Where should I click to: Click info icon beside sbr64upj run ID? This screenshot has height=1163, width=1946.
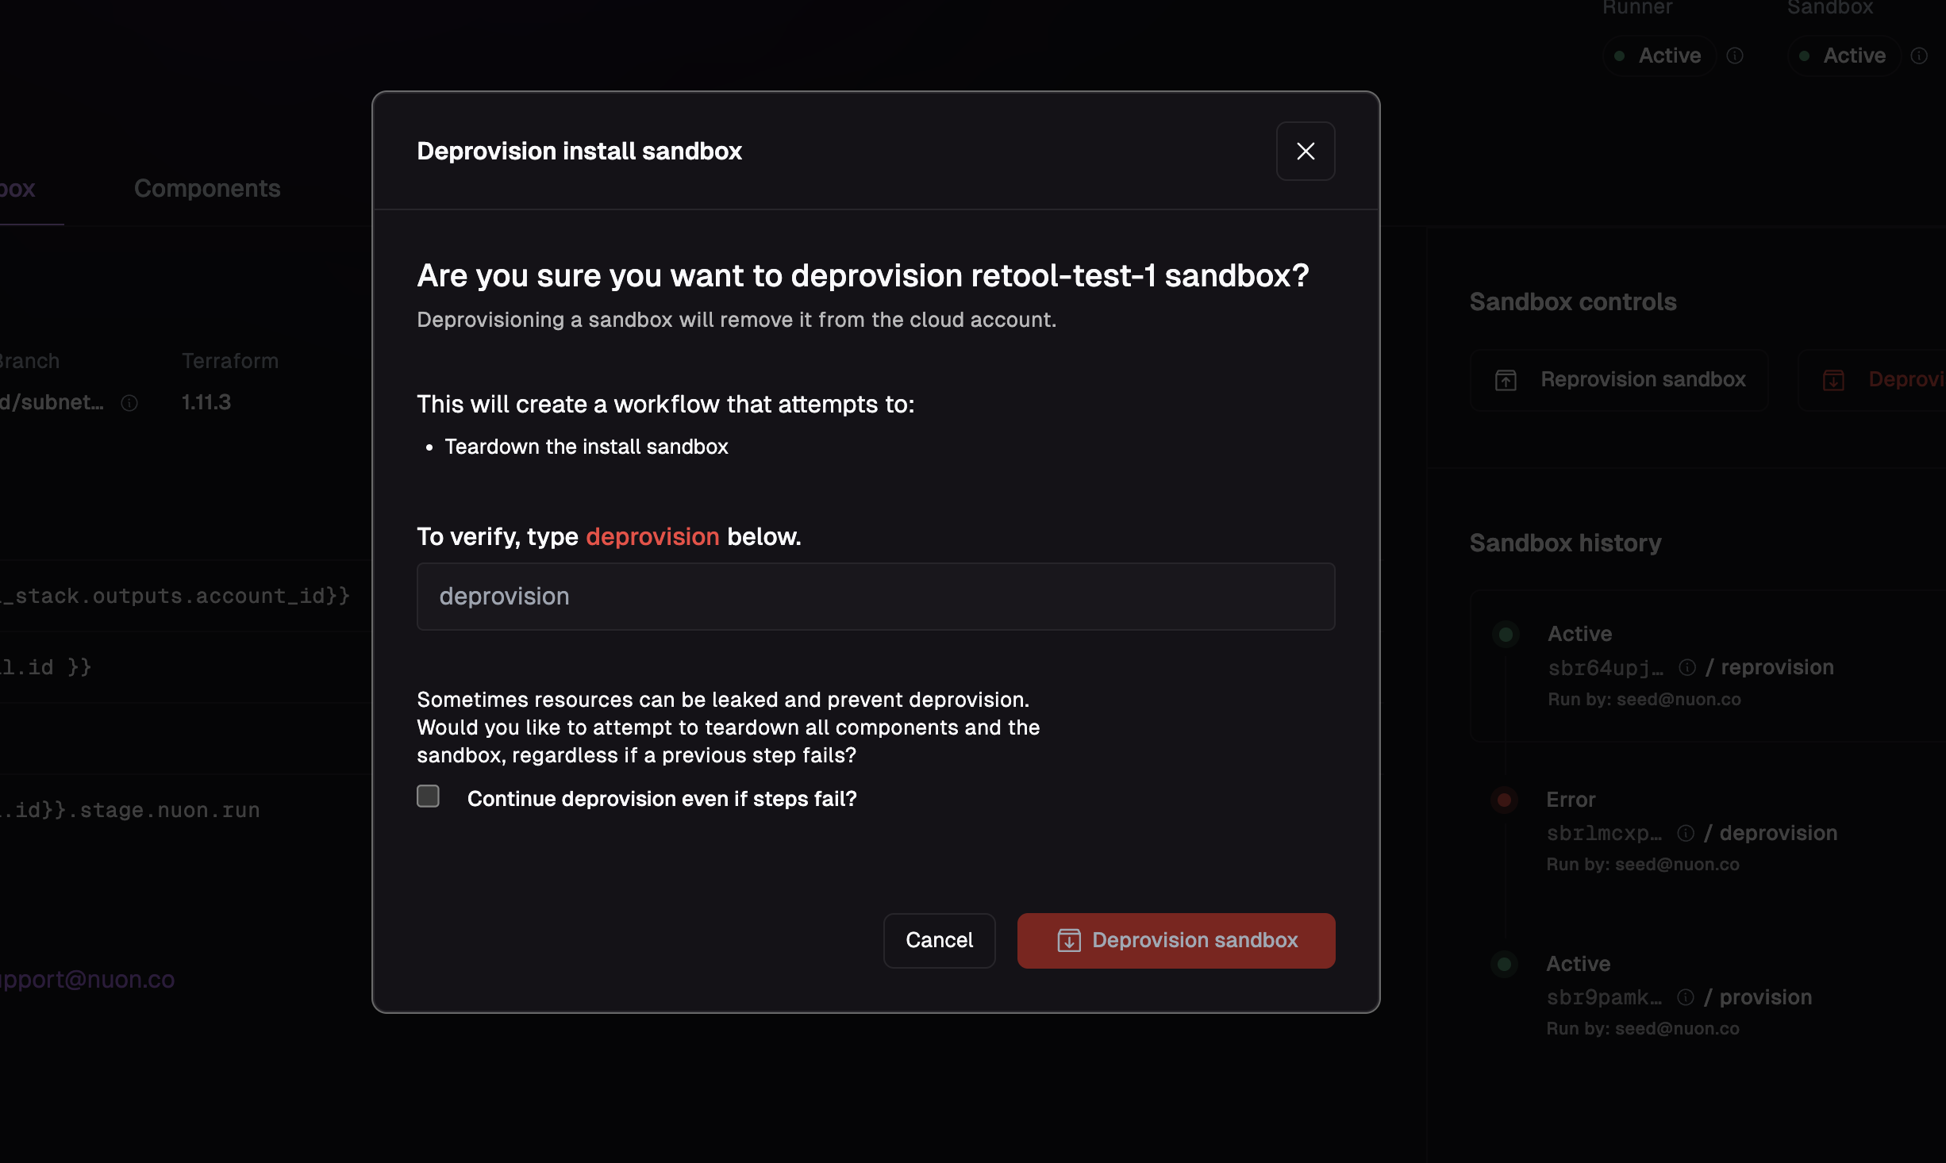(1687, 668)
